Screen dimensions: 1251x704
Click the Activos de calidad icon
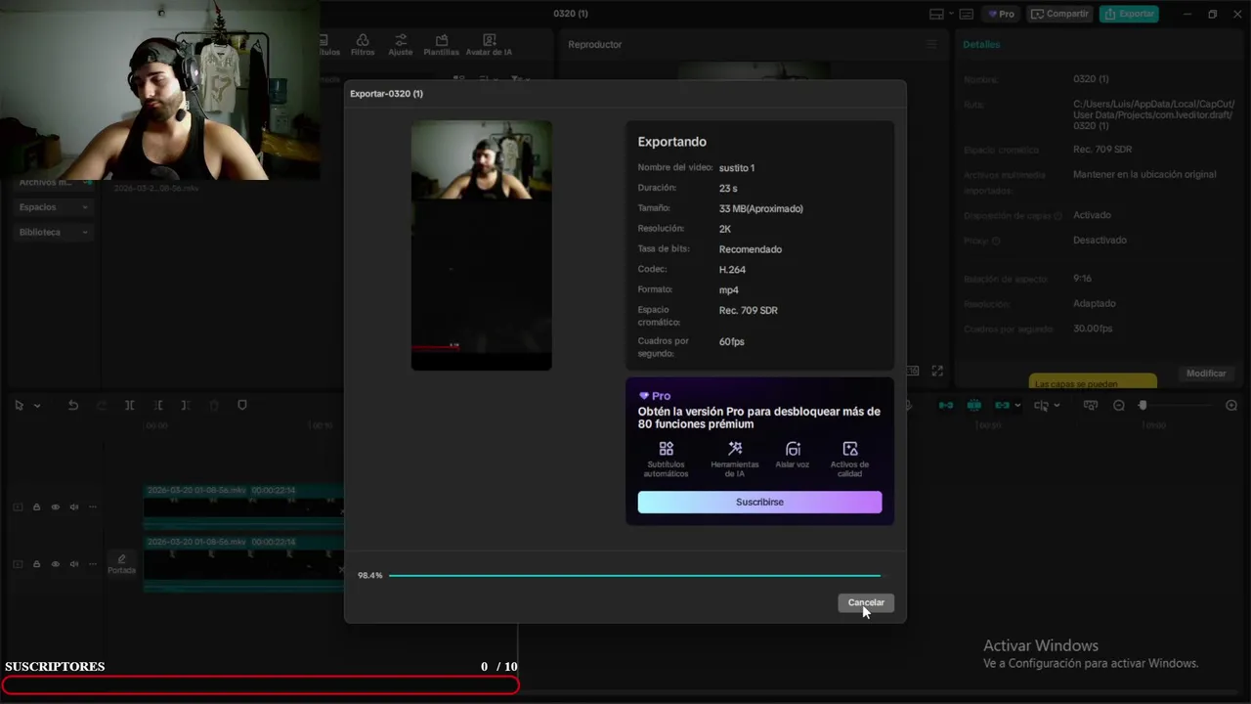point(849,449)
